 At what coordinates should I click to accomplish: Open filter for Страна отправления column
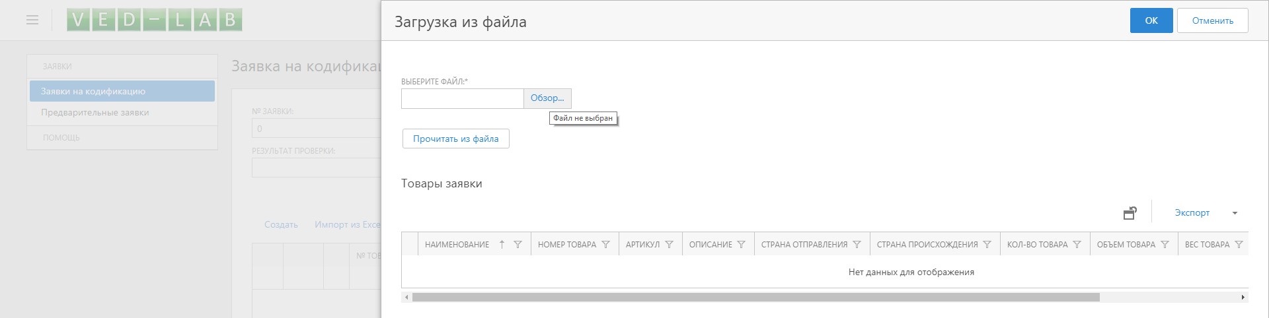click(857, 245)
